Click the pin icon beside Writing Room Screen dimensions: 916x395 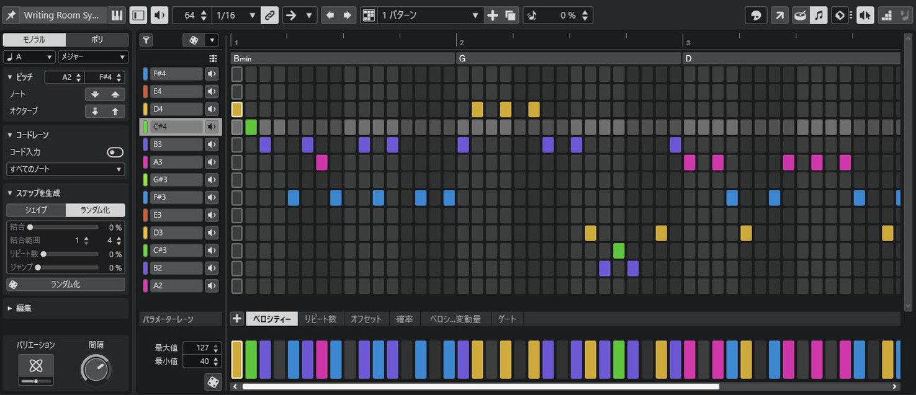point(11,16)
